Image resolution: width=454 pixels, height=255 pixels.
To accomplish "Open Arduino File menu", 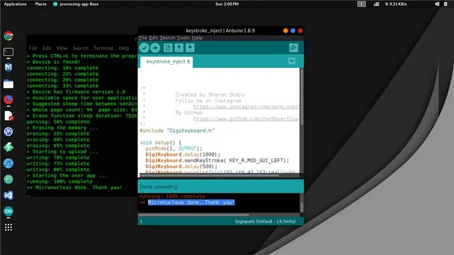I will tap(143, 38).
